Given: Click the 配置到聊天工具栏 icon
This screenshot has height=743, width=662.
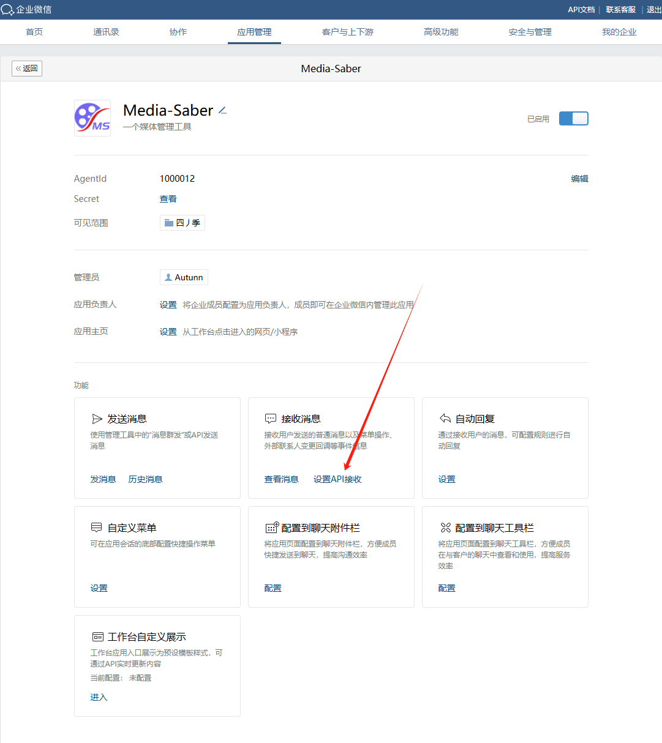Looking at the screenshot, I should (x=446, y=528).
